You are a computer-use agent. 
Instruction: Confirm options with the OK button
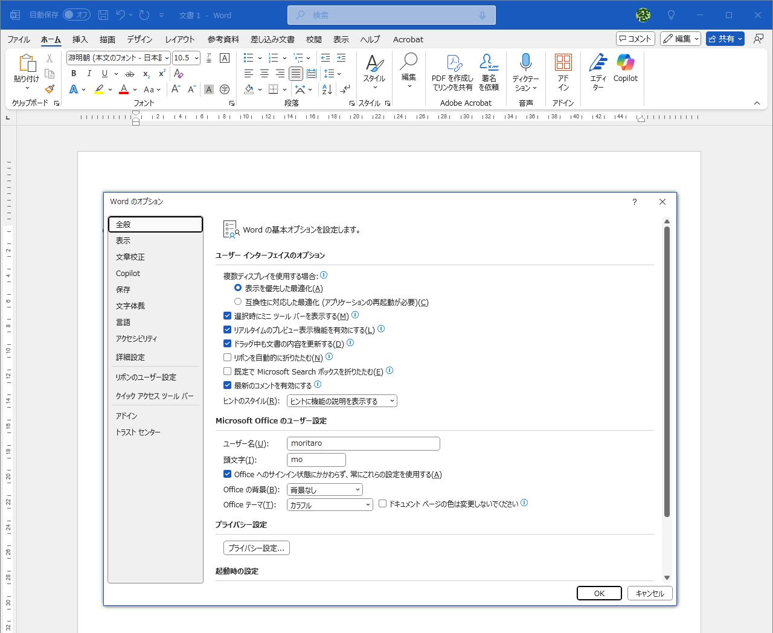[598, 593]
